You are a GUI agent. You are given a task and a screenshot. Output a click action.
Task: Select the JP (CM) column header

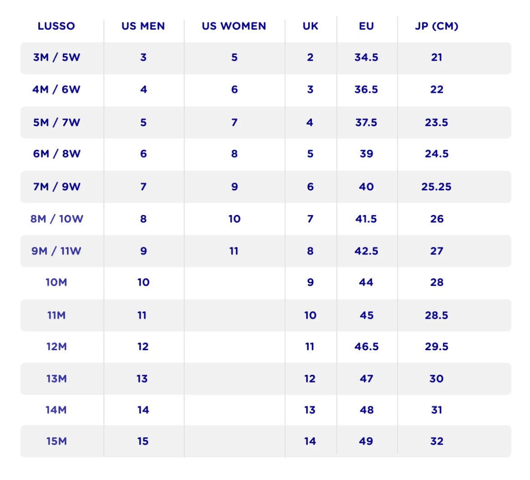pos(437,26)
